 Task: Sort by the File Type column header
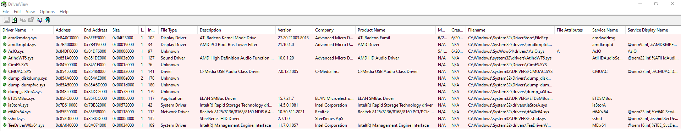[178, 30]
